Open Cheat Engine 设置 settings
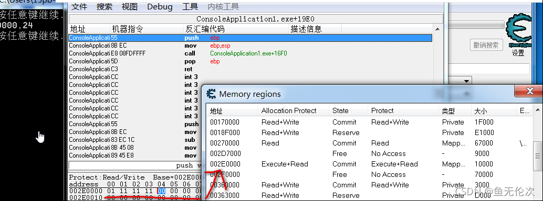Image resolution: width=543 pixels, height=201 pixels. 518,53
